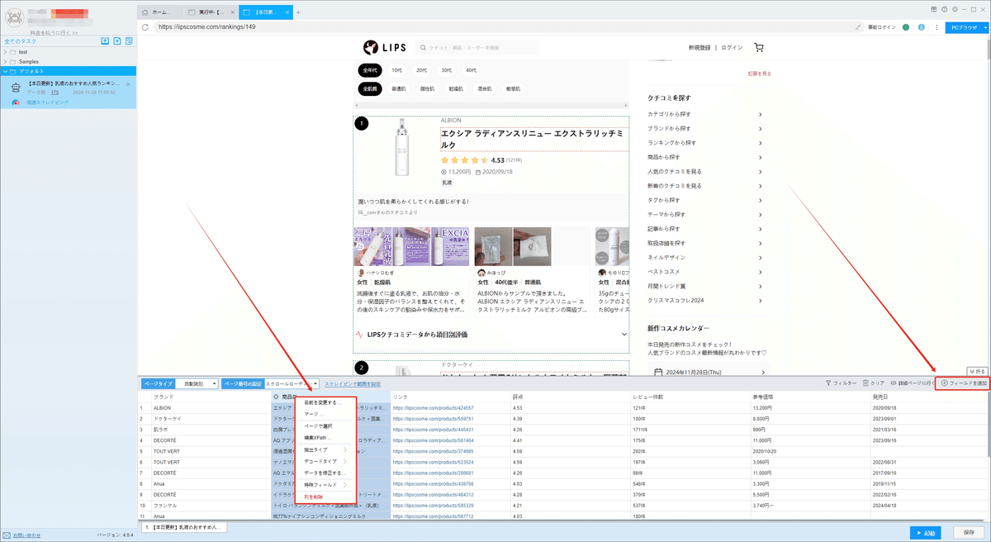
Task: Open the デコードタイプ submenu
Action: 325,461
